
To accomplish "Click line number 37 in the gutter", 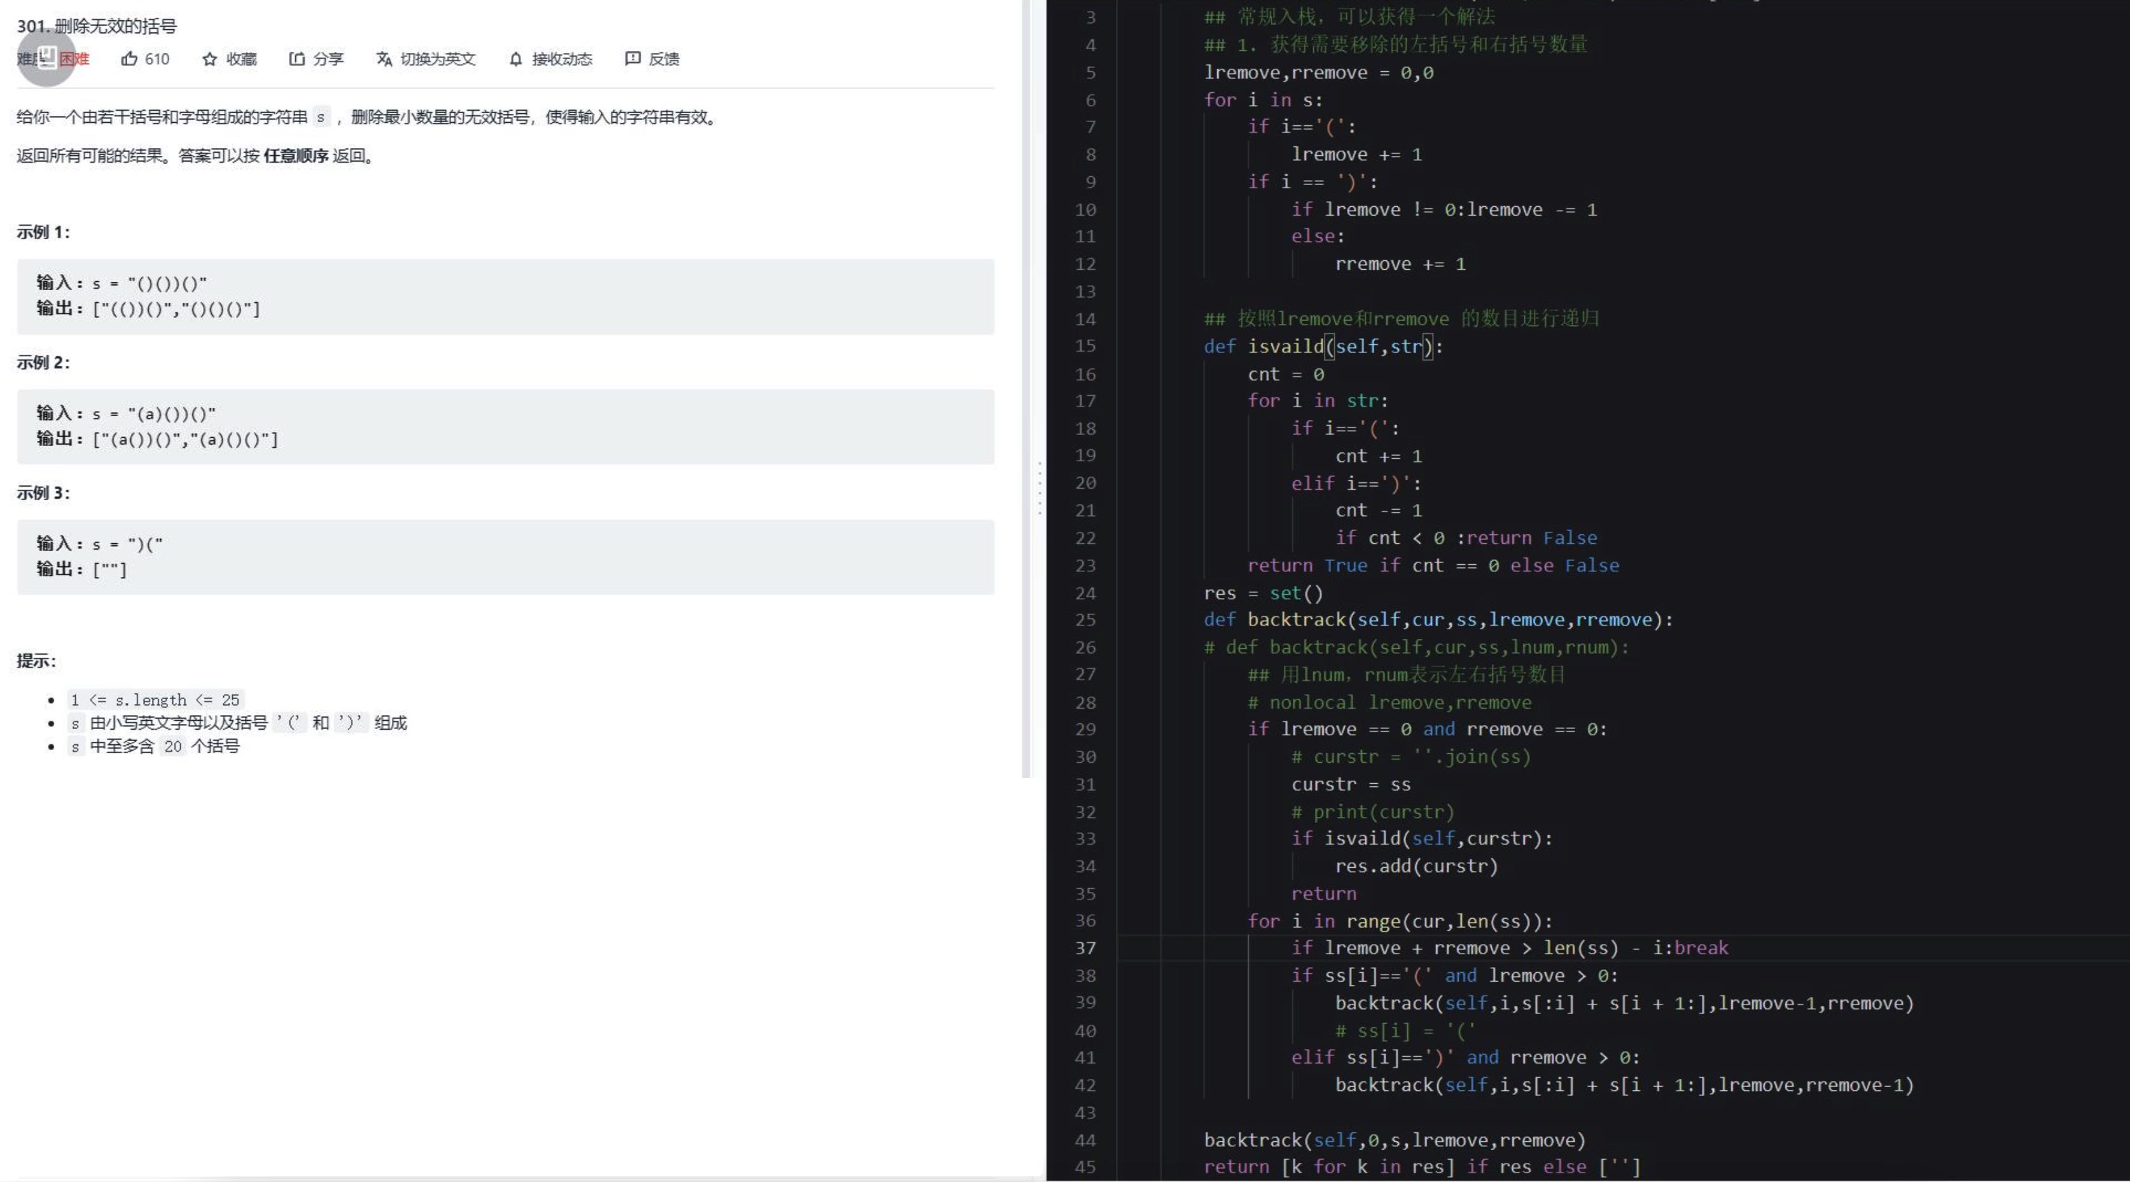I will pos(1085,948).
